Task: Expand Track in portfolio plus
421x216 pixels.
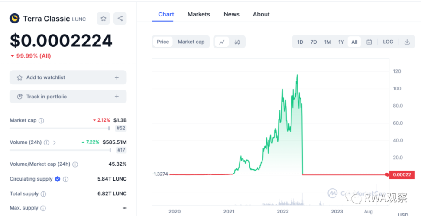Action: (117, 97)
